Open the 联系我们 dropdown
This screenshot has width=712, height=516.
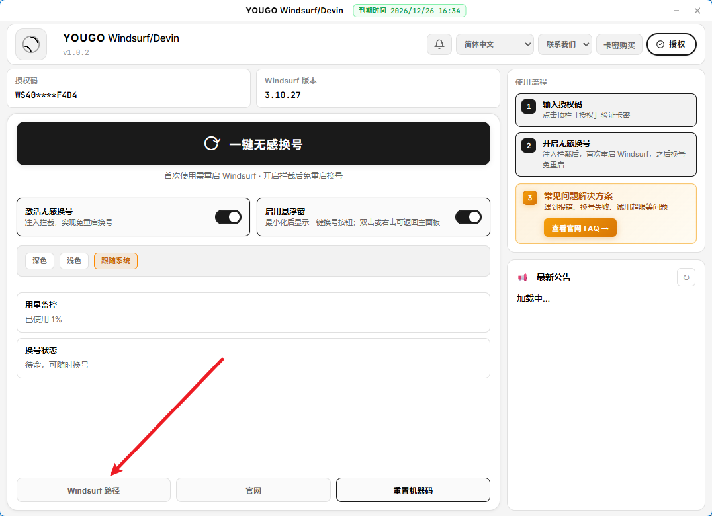[565, 44]
